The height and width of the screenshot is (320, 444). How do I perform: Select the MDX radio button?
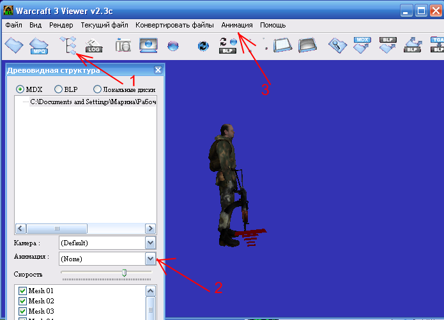click(x=20, y=89)
